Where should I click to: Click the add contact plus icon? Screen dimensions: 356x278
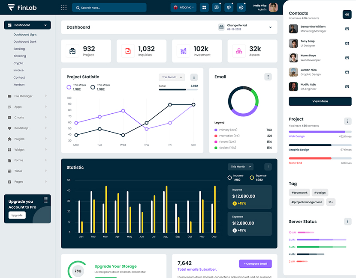pyautogui.click(x=347, y=15)
